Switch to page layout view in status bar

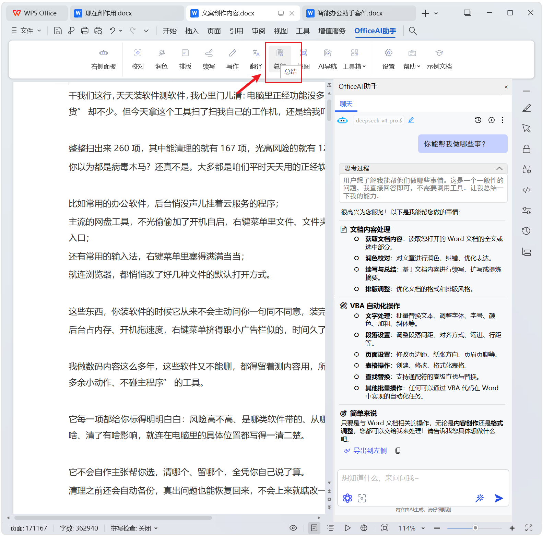click(x=314, y=528)
